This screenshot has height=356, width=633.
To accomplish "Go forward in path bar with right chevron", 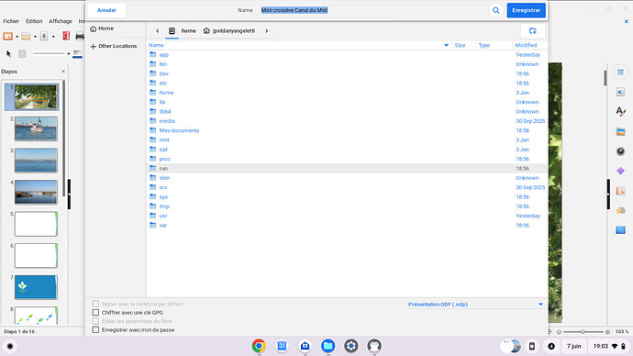I will tap(267, 30).
